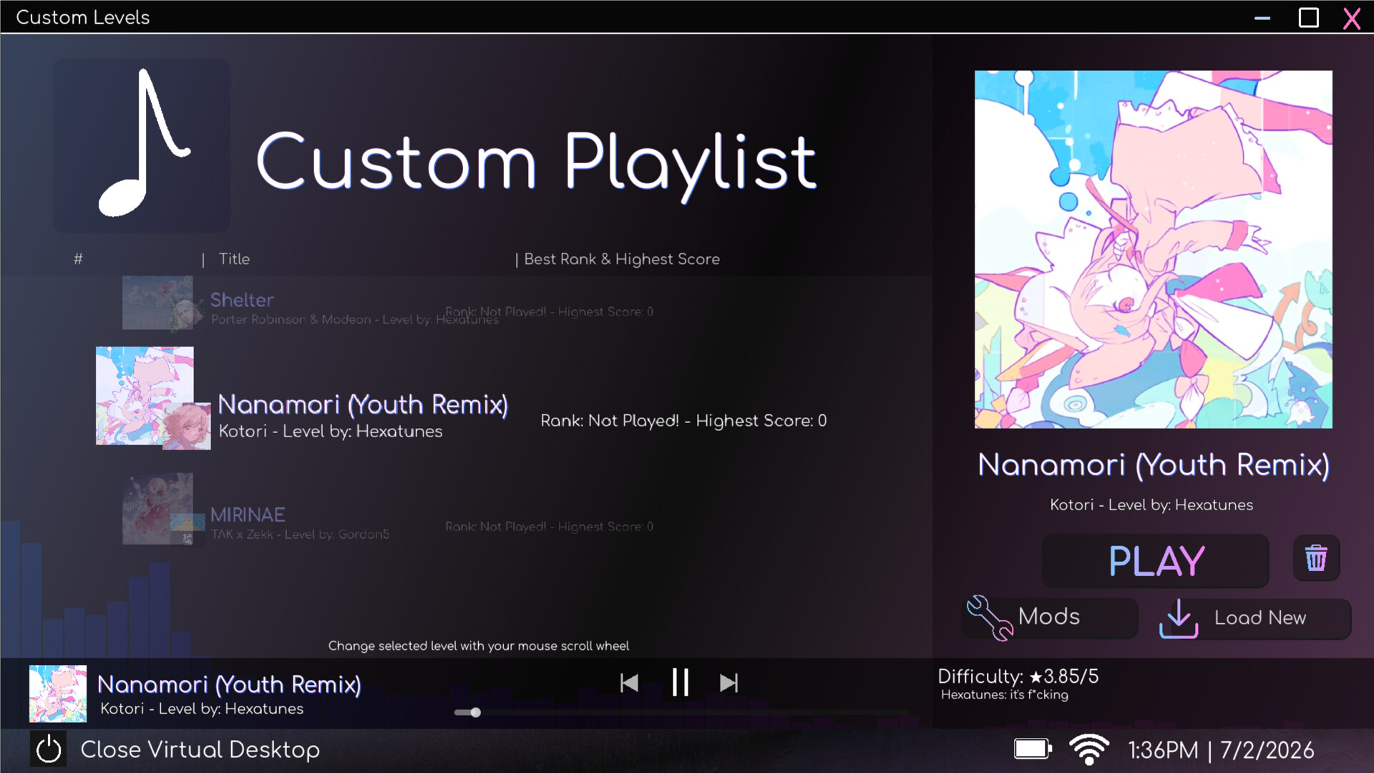Skip to the previous track
The image size is (1374, 773).
click(629, 683)
